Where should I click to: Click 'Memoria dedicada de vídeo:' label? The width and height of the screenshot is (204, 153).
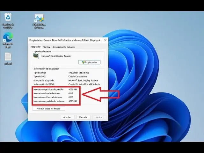[x=47, y=93]
